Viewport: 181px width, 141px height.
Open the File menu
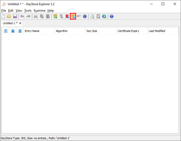[4, 11]
